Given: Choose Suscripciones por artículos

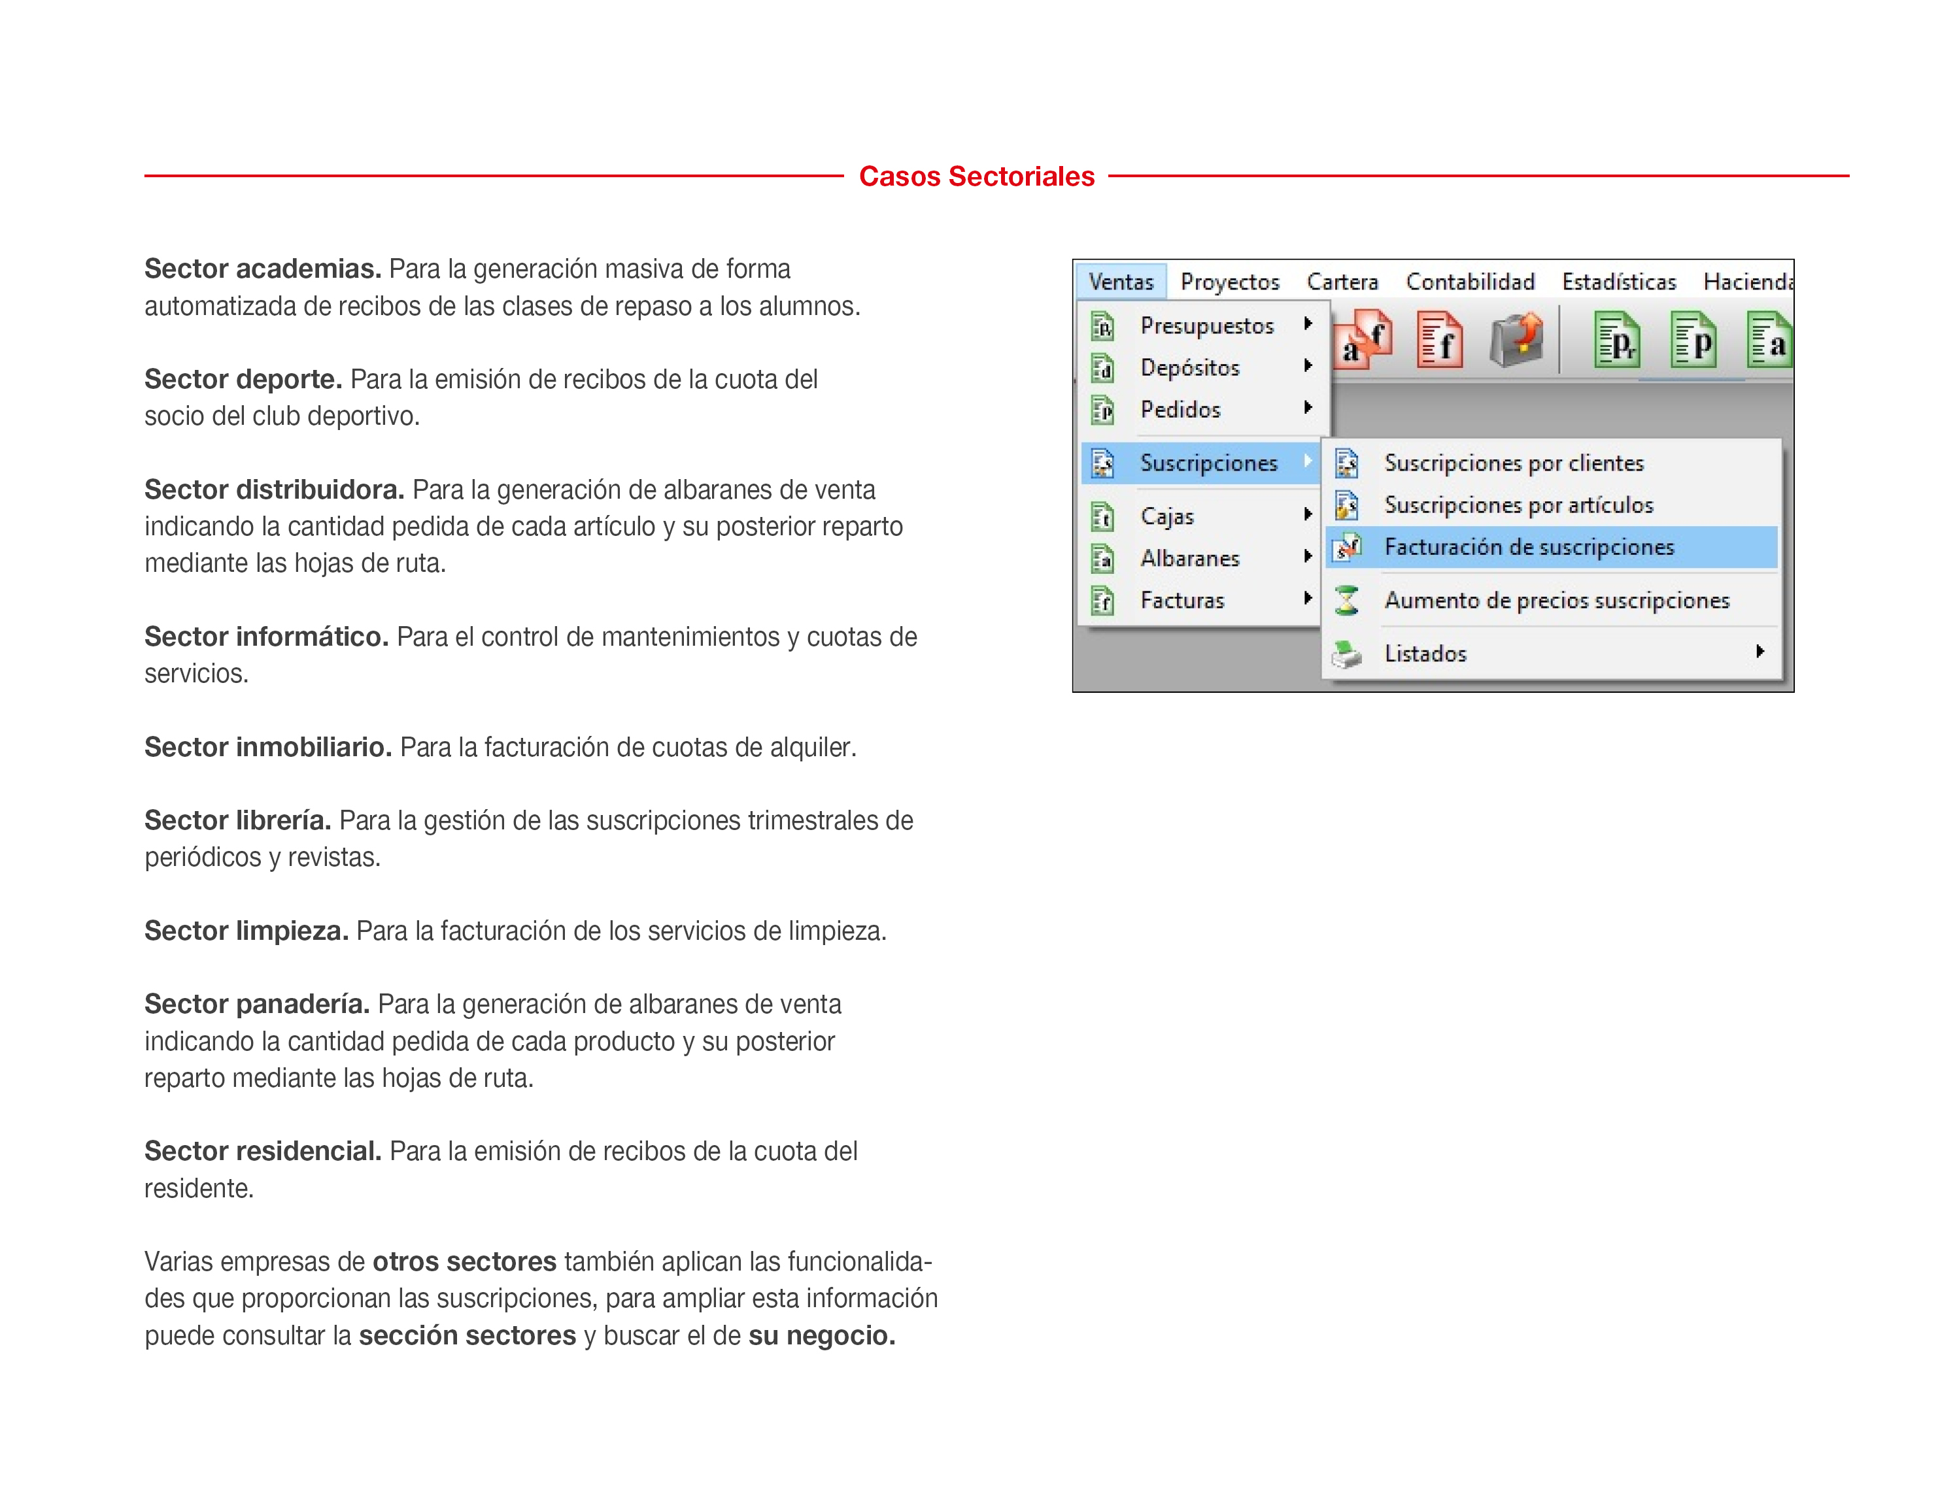Looking at the screenshot, I should (1551, 505).
